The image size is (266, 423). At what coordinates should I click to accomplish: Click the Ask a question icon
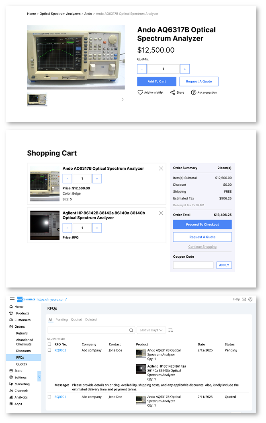(194, 92)
